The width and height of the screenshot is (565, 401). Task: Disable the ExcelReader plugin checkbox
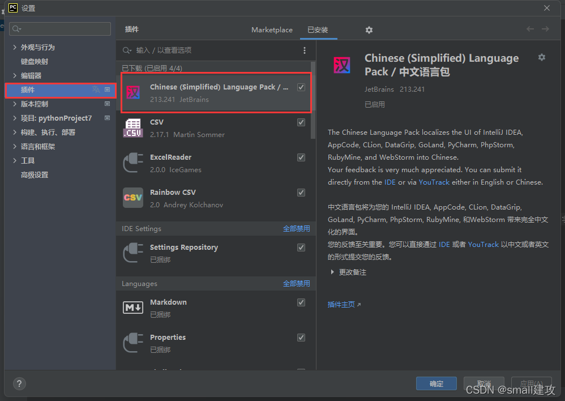click(x=301, y=157)
